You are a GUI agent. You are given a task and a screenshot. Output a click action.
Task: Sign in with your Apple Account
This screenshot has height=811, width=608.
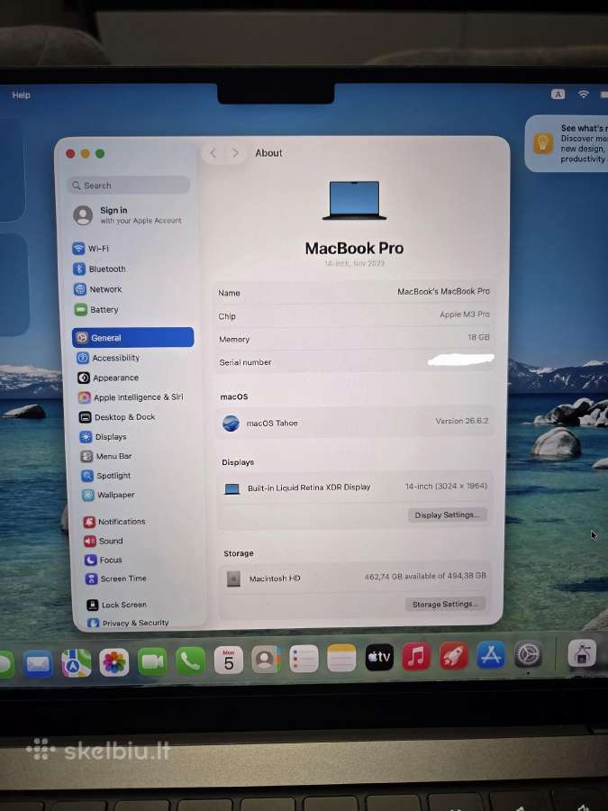[128, 214]
